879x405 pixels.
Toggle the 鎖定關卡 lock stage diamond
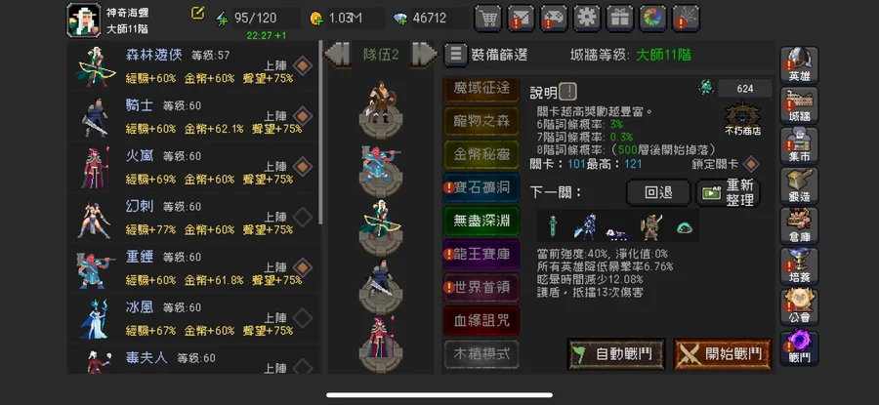(751, 165)
